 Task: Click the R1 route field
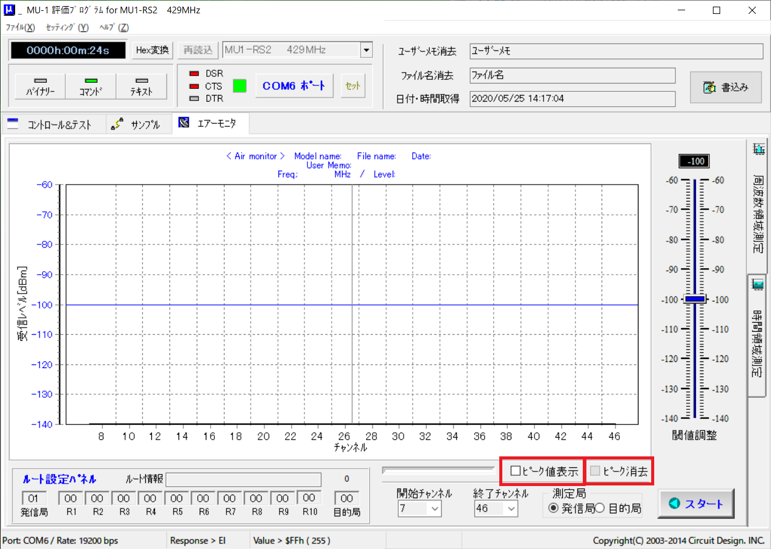71,498
